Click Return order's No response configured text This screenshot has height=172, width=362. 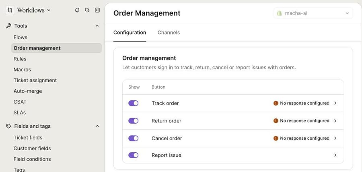[x=305, y=121]
